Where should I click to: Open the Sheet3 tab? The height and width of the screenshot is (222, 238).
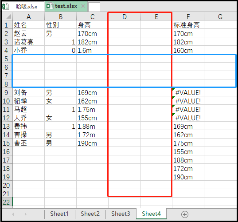[121, 214]
